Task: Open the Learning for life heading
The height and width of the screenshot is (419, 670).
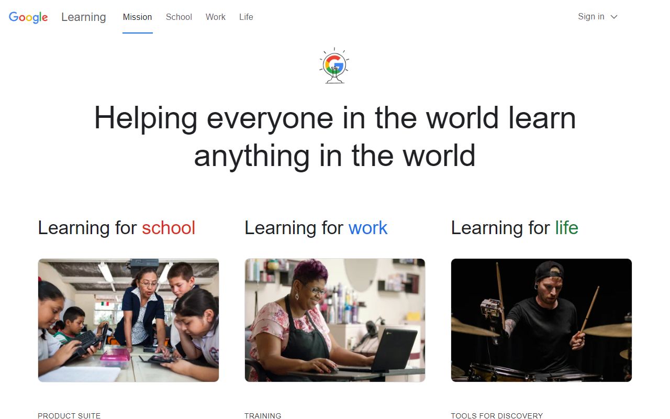Action: (x=515, y=228)
